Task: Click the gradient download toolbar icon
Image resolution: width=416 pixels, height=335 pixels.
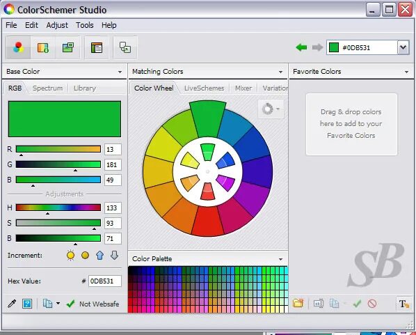Action: (43, 48)
